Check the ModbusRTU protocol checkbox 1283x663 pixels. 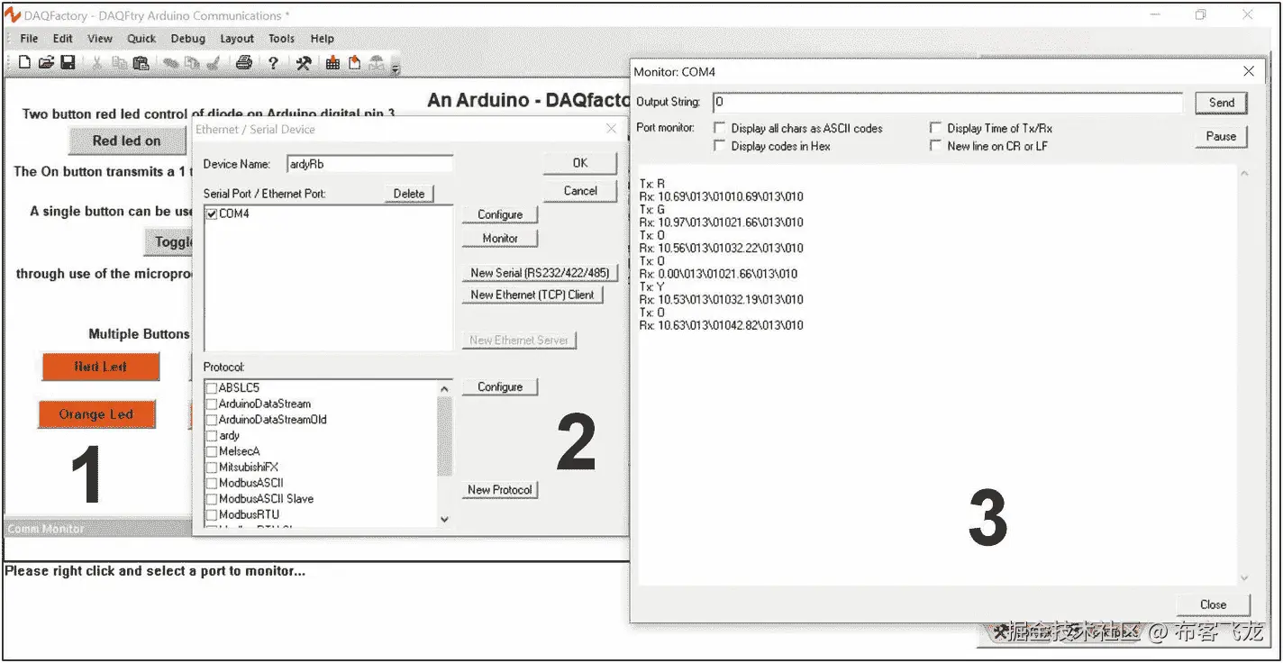point(212,514)
